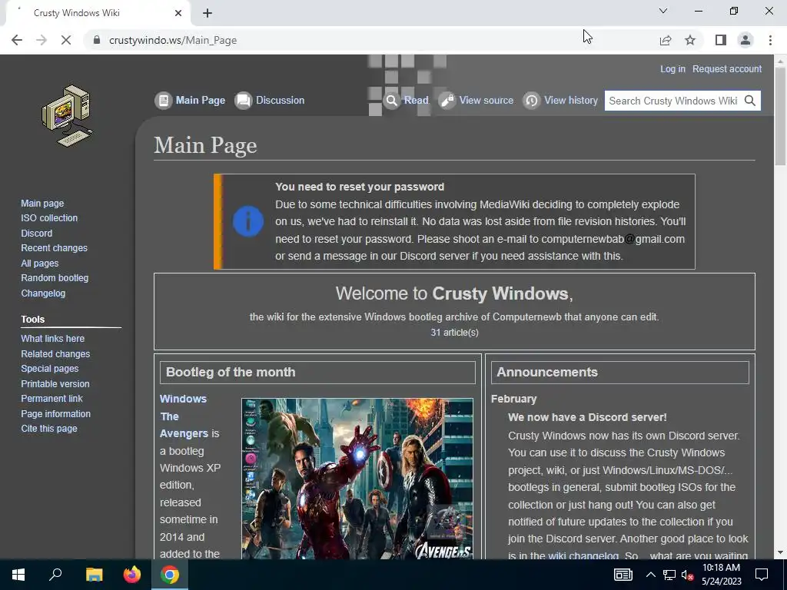Switch to the Main Page tab label

201,101
